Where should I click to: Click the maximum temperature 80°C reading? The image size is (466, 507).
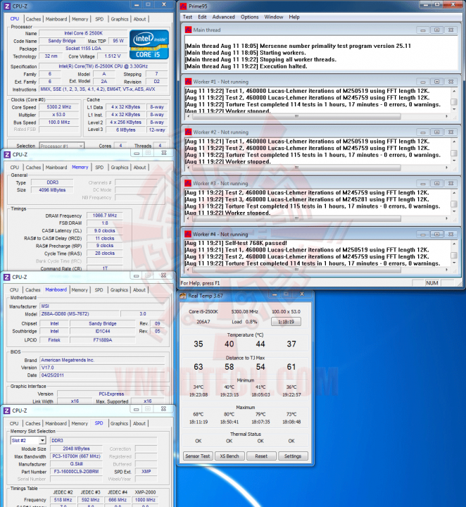click(x=229, y=414)
